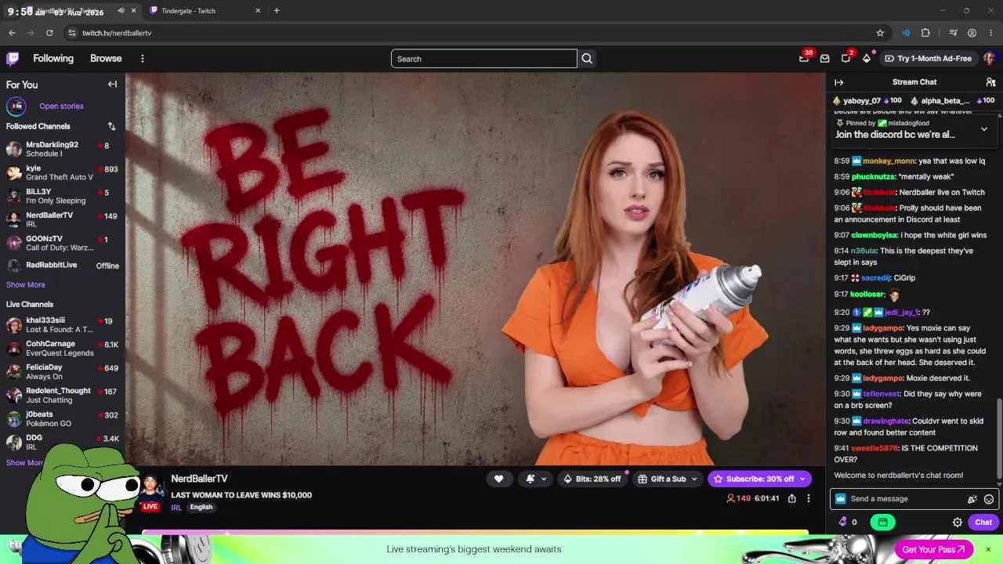The width and height of the screenshot is (1003, 564).
Task: Open notification options chevron beside bell
Action: 544,479
